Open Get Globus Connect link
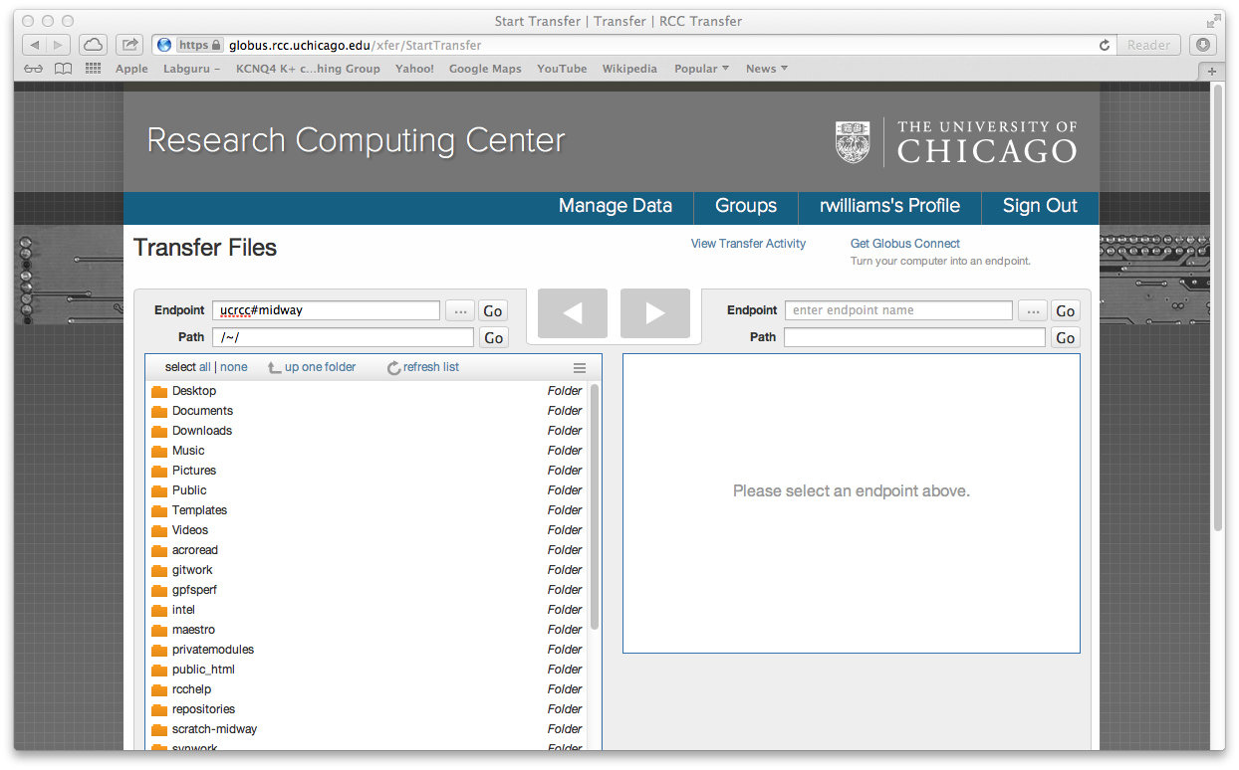1239x770 pixels. coord(905,244)
